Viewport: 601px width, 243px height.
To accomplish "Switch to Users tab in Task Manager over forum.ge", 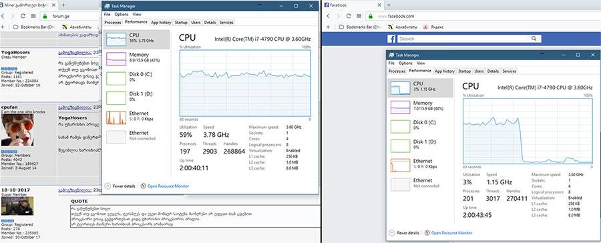I will coord(196,23).
